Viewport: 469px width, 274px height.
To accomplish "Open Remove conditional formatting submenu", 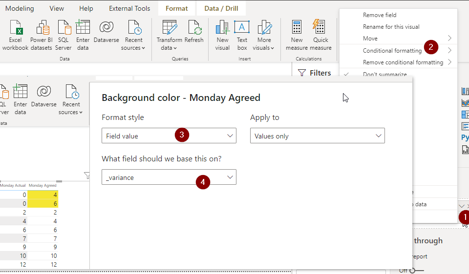I will [399, 62].
